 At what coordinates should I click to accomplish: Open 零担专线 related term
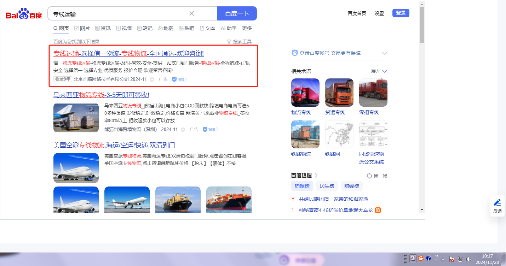[x=369, y=112]
